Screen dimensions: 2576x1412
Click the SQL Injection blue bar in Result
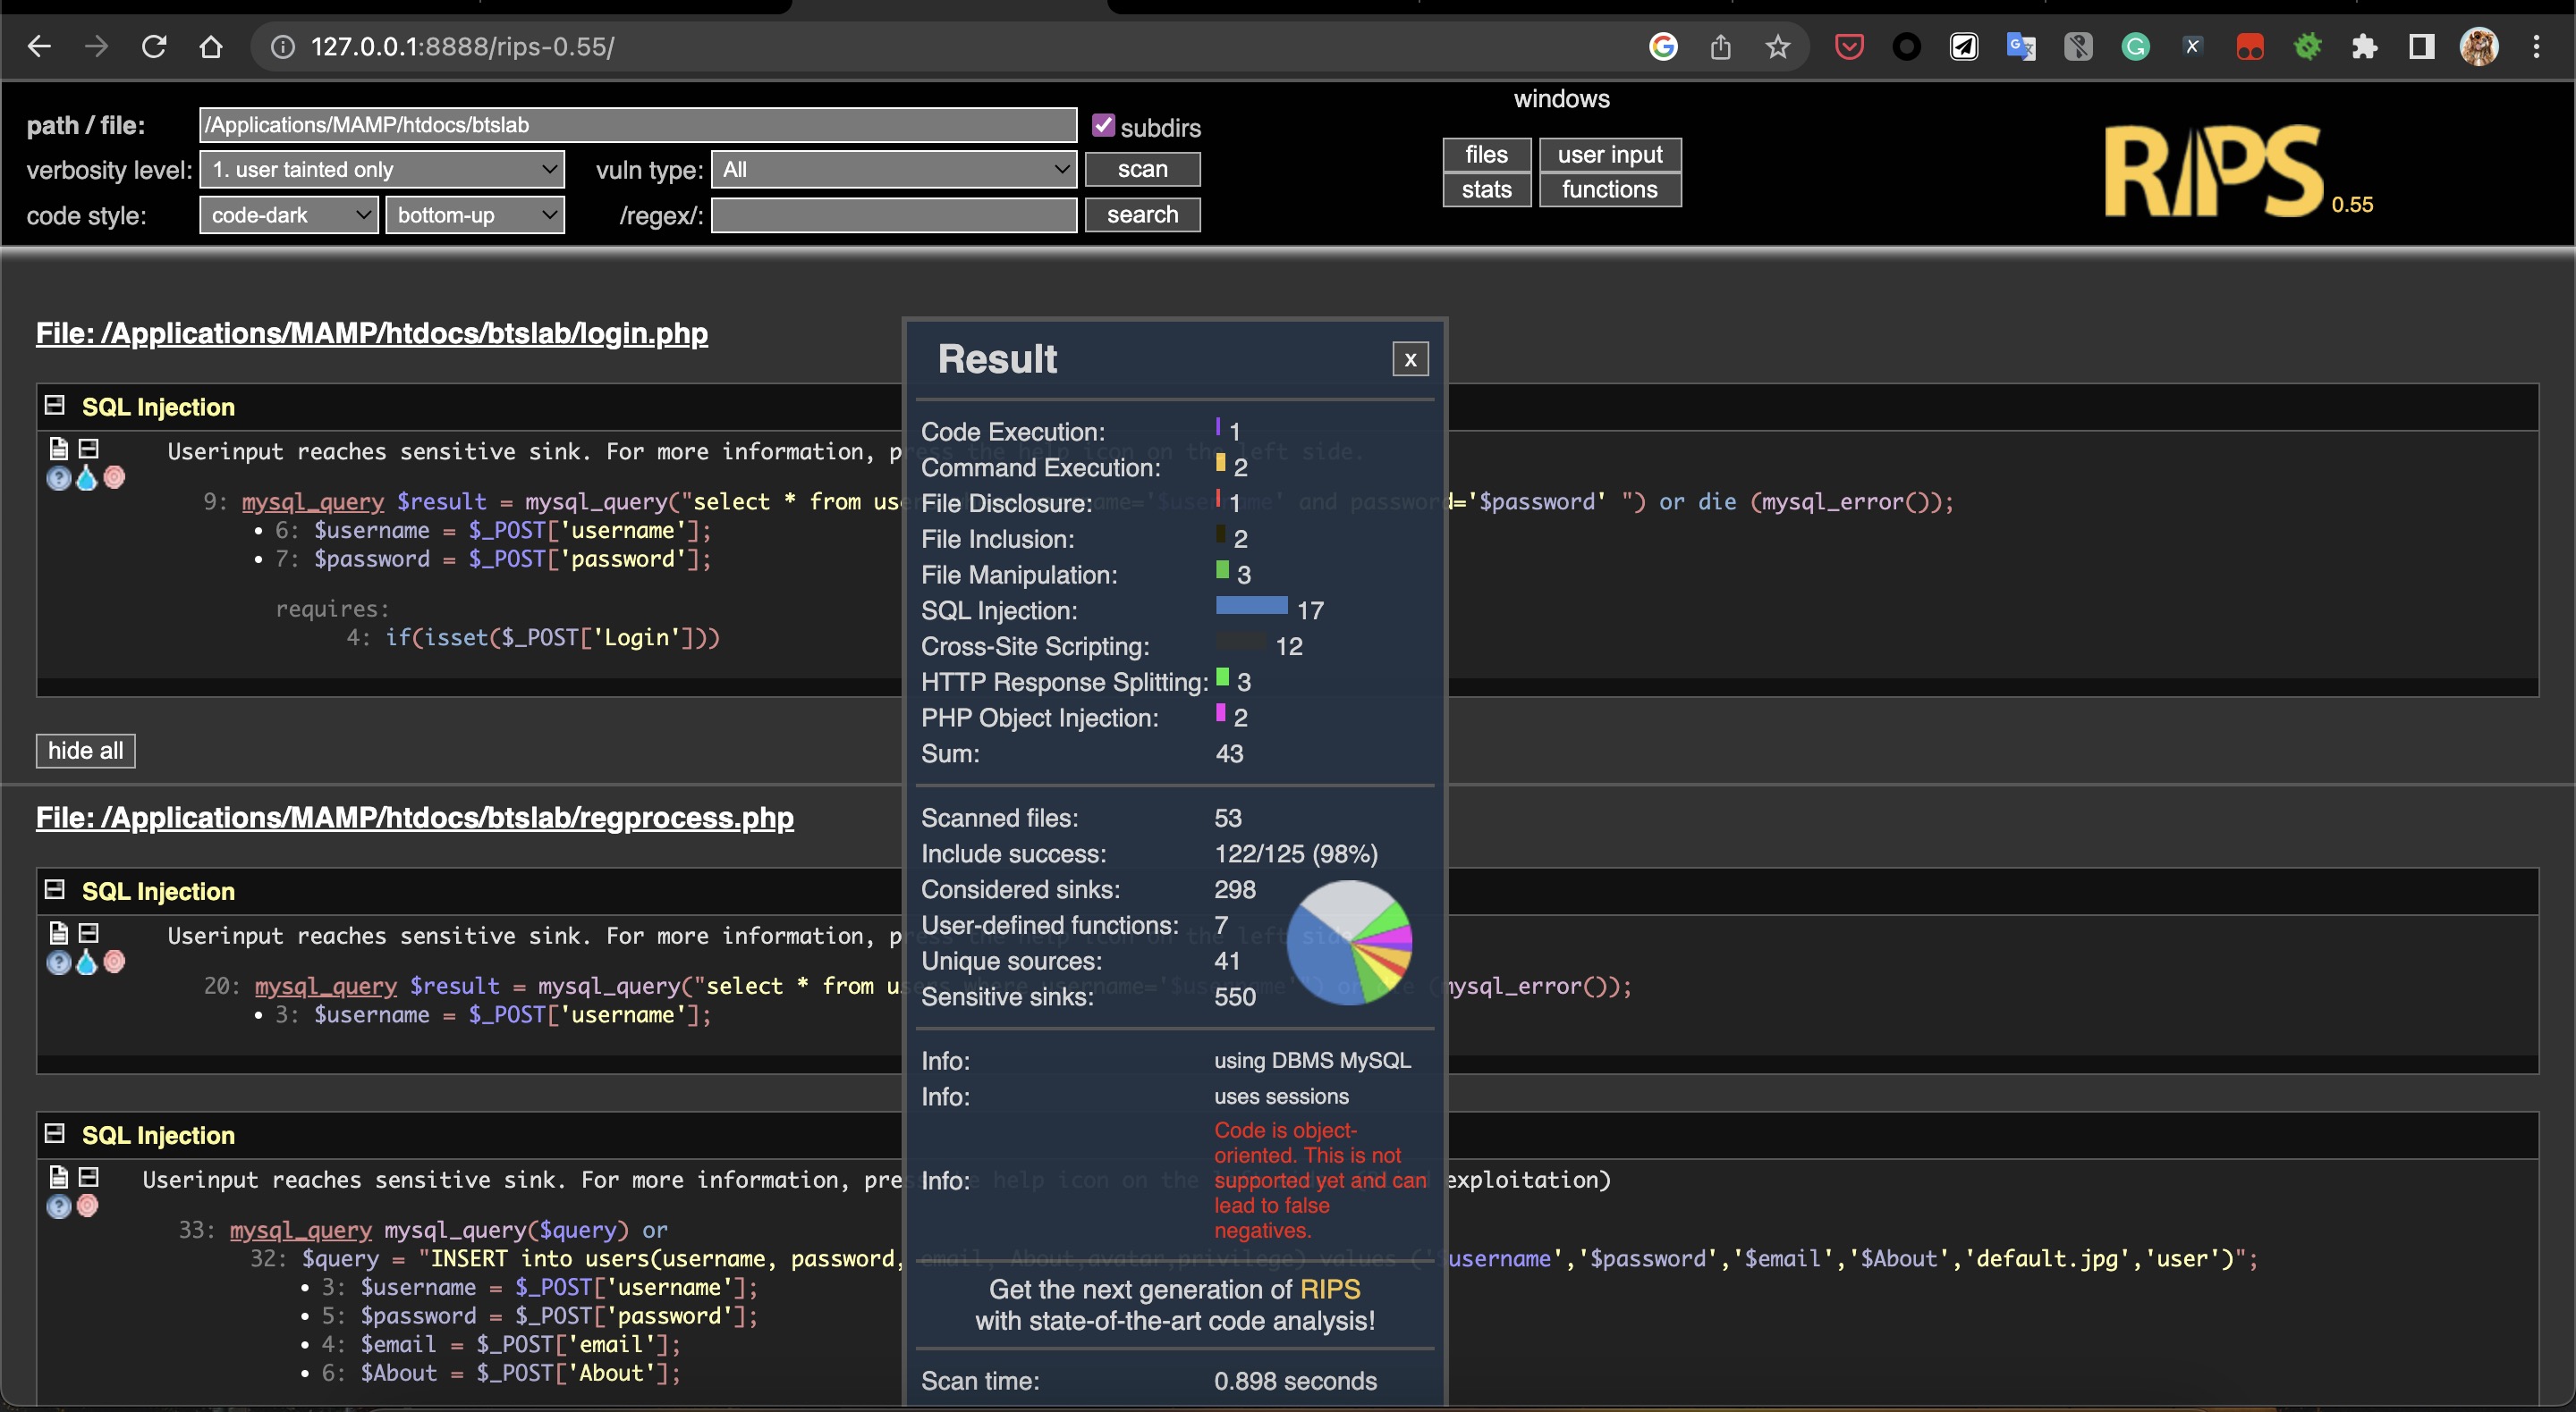point(1251,606)
